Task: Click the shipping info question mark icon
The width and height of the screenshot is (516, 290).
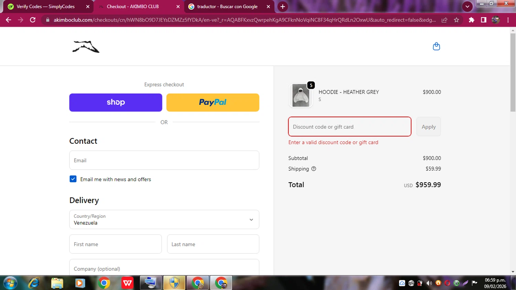Action: pos(314,169)
